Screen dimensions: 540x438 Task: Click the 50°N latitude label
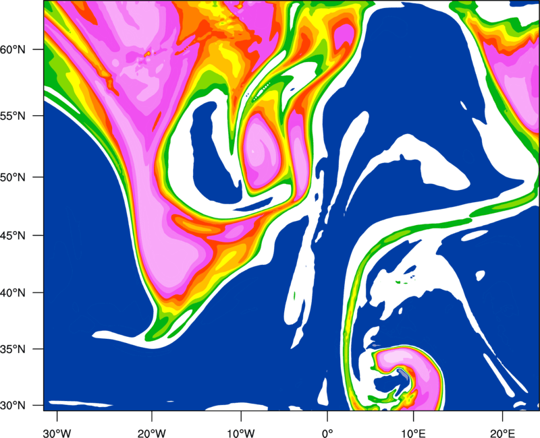click(x=13, y=178)
